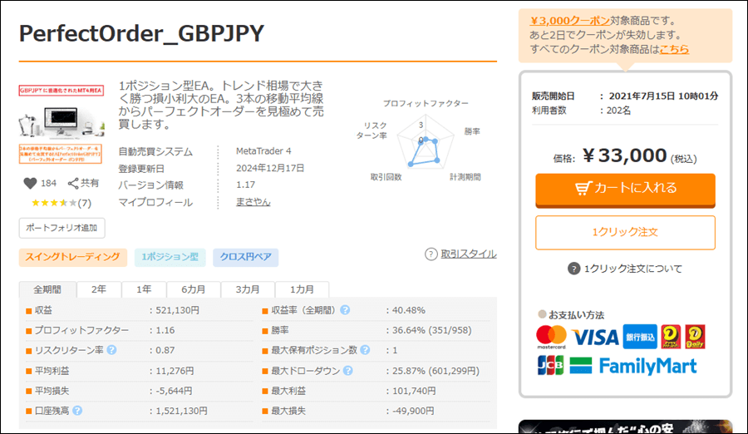Show the 3カ月 statistics tab
This screenshot has width=748, height=434.
[247, 289]
